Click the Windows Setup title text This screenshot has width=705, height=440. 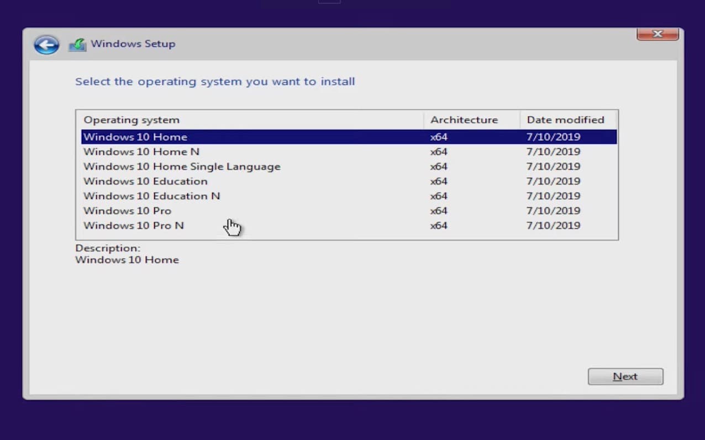pos(133,44)
